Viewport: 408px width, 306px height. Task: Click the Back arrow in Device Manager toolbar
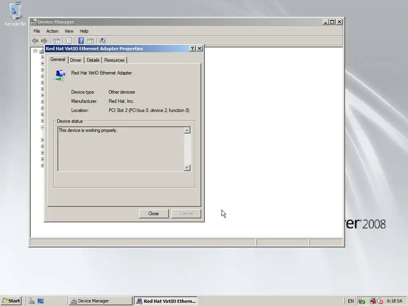35,41
